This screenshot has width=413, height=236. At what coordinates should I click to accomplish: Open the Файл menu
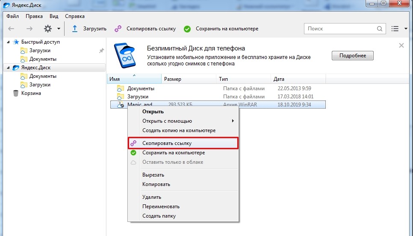point(13,16)
